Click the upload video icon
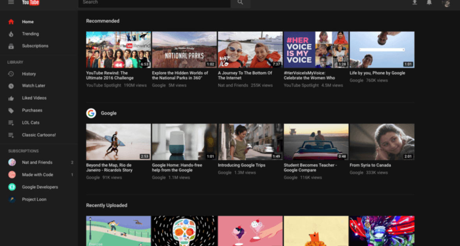Screen dimensions: 460x246 [414, 2]
